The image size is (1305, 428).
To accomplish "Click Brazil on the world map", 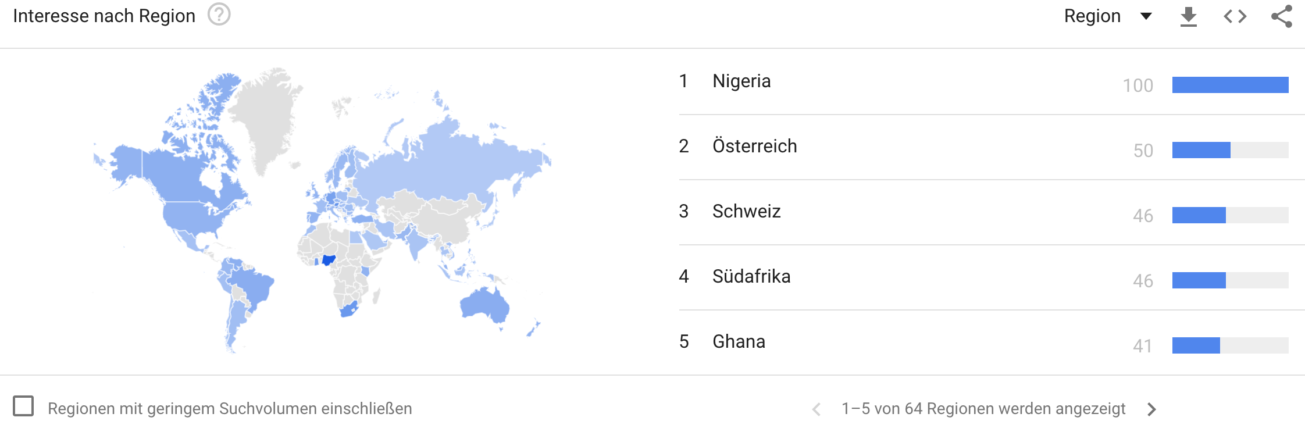I will [251, 285].
